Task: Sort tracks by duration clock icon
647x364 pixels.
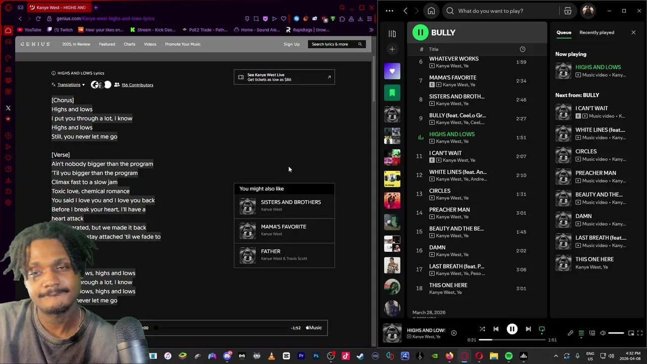Action: pyautogui.click(x=523, y=49)
